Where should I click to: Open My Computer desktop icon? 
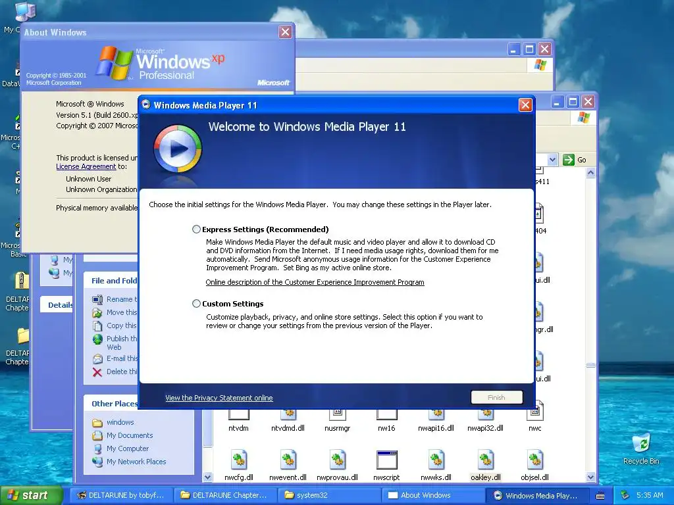24,12
